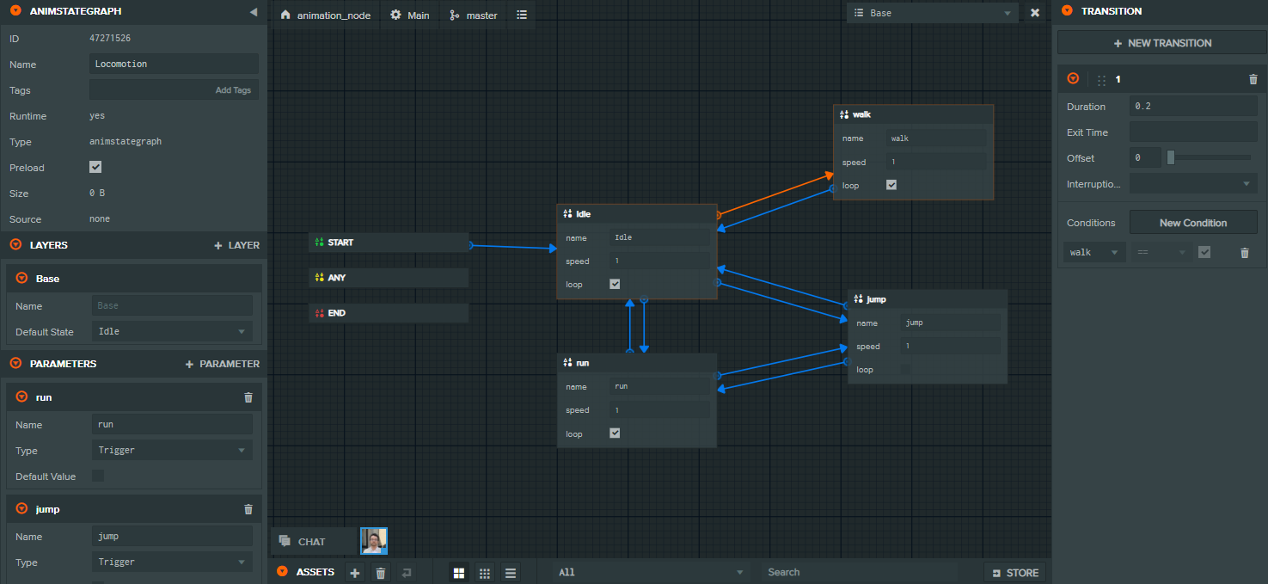
Task: Open the Default State dropdown showing Idle
Action: click(x=172, y=331)
